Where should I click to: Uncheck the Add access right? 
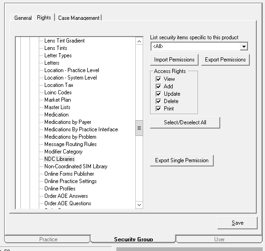tap(158, 86)
